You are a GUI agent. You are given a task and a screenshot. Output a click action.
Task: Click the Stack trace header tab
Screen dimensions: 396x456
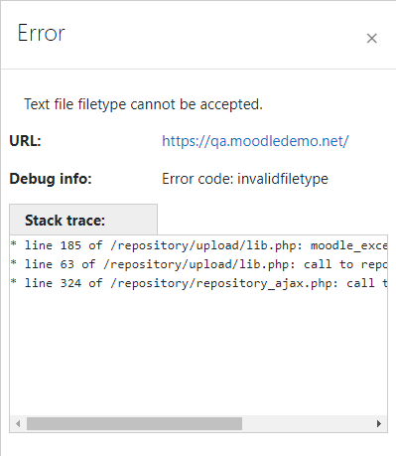pyautogui.click(x=83, y=220)
